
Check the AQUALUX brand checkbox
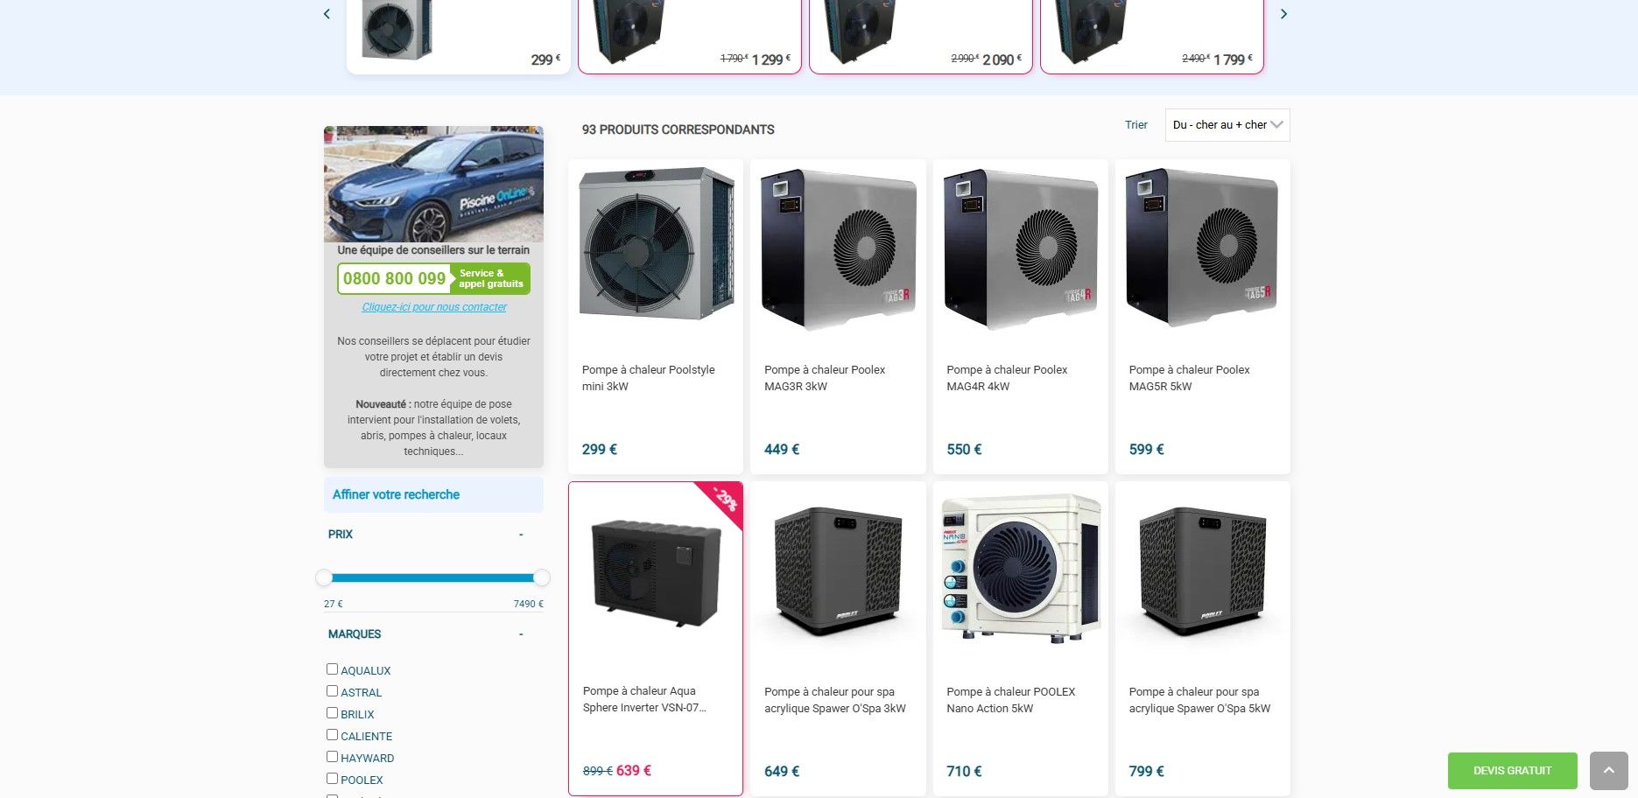tap(332, 669)
